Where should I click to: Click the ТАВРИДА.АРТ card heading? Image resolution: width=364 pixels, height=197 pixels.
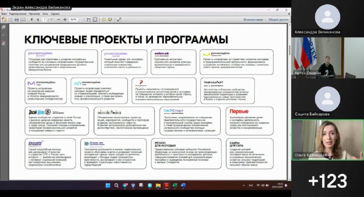click(x=213, y=83)
